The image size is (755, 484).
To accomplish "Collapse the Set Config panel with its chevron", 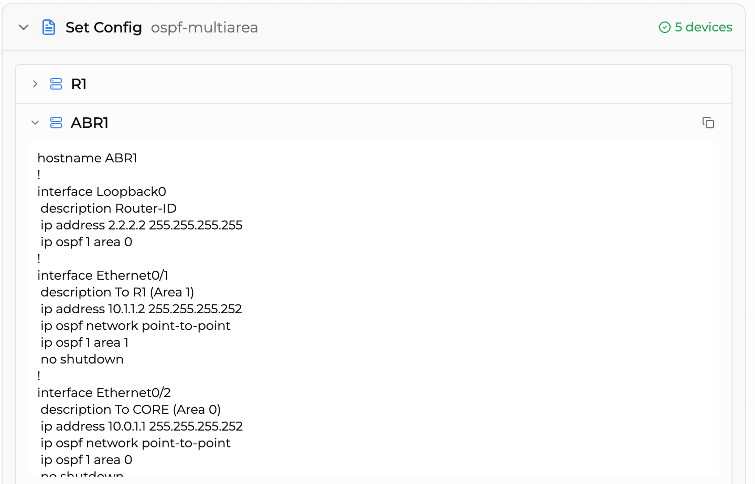I will click(23, 27).
